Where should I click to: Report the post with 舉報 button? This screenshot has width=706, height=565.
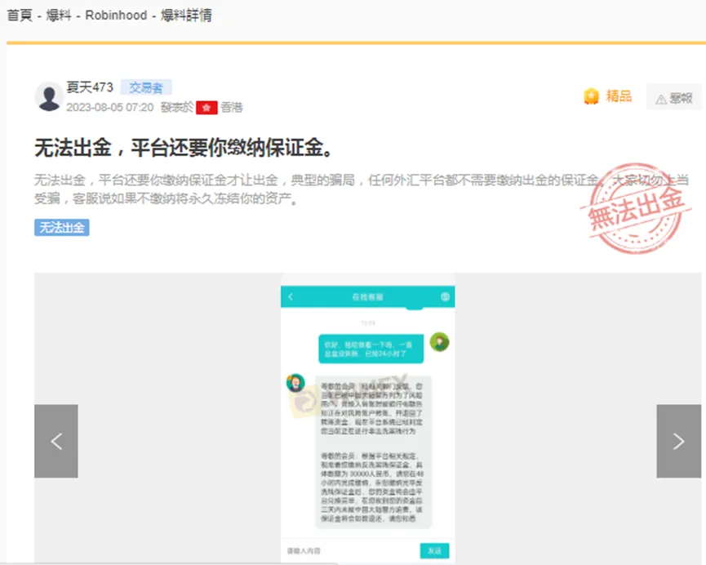pyautogui.click(x=673, y=97)
